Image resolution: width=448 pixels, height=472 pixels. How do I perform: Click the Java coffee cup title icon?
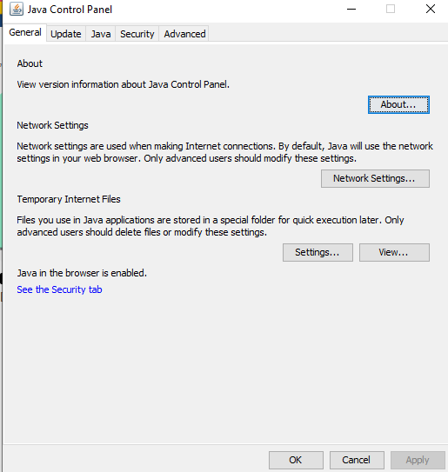16,10
